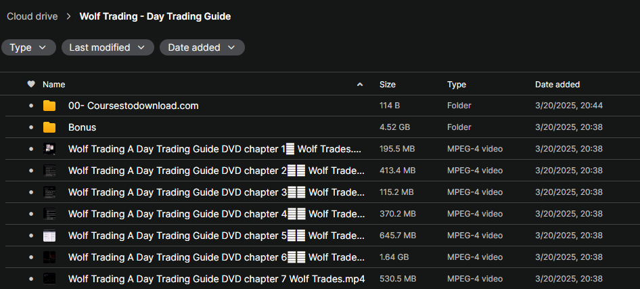The image size is (640, 289).
Task: Click the 4.52 GB size value
Action: [x=394, y=127]
